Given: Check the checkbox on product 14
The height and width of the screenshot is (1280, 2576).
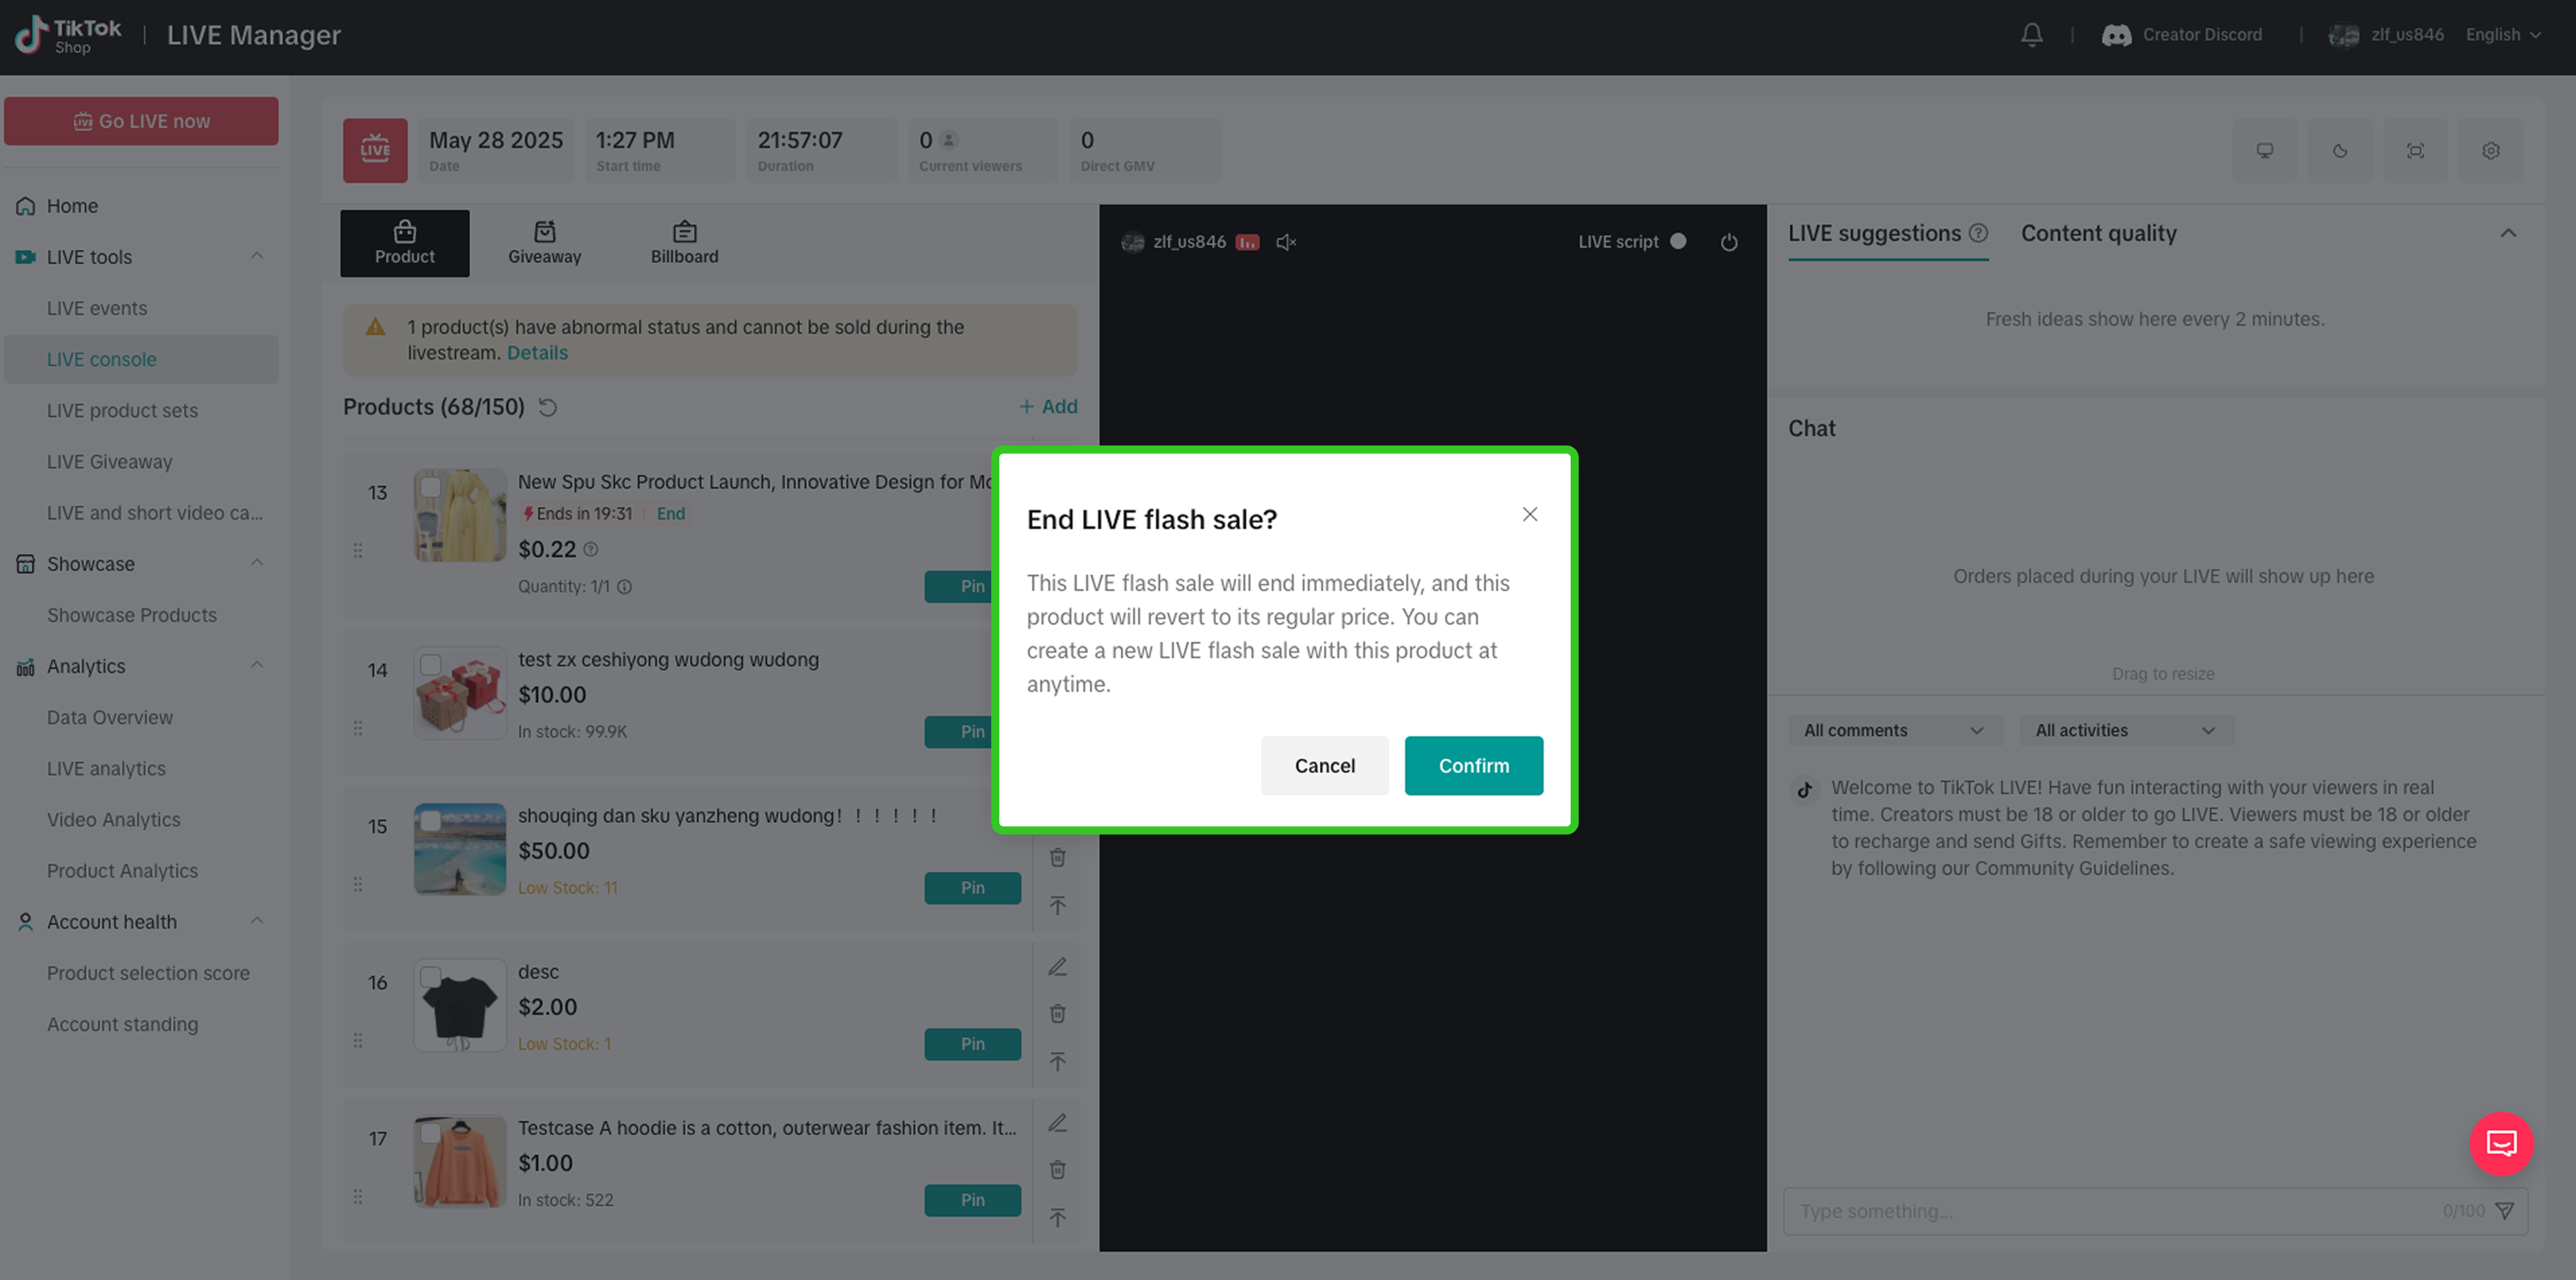Looking at the screenshot, I should (430, 665).
